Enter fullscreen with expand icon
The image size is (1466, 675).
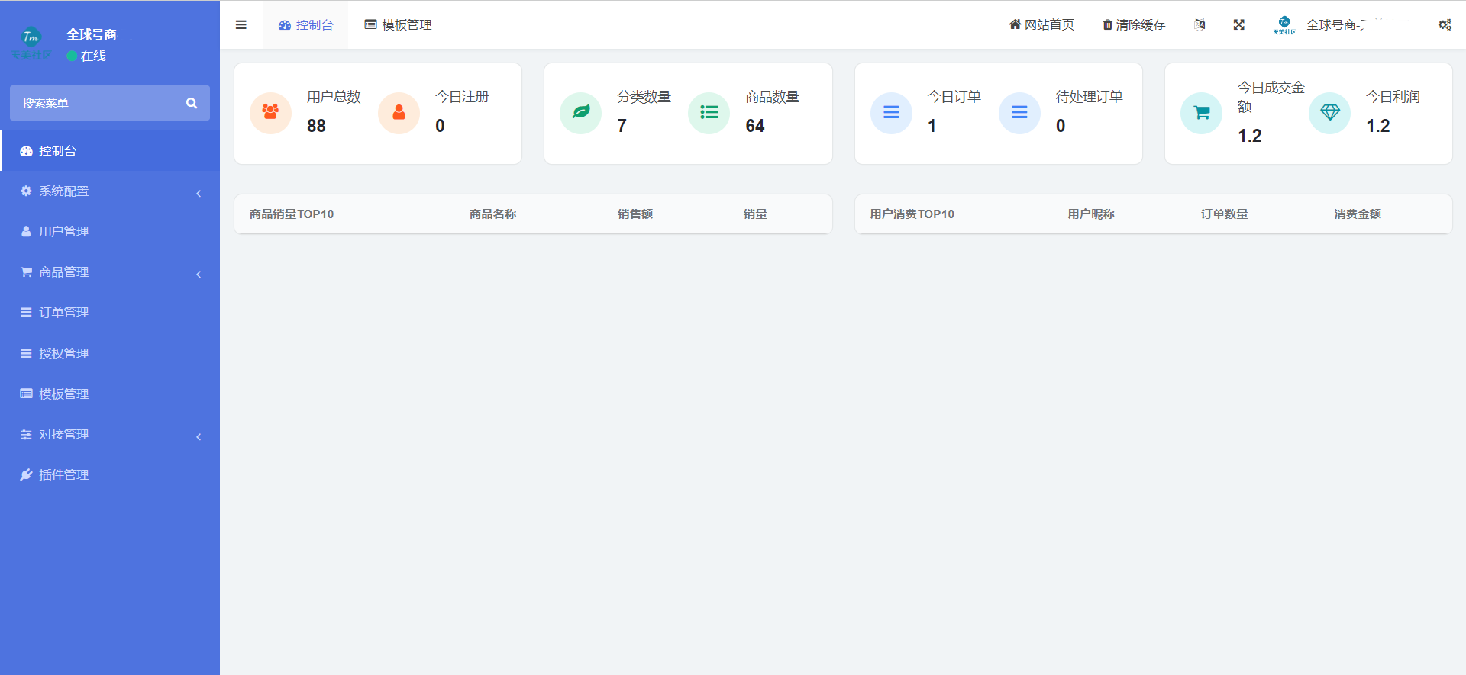[x=1238, y=25]
